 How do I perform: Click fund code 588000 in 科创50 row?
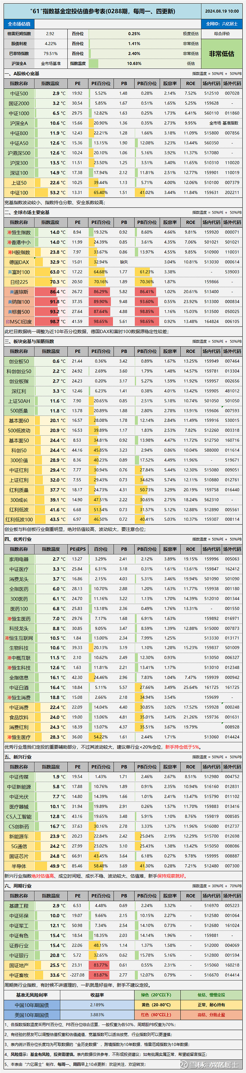pos(212,450)
